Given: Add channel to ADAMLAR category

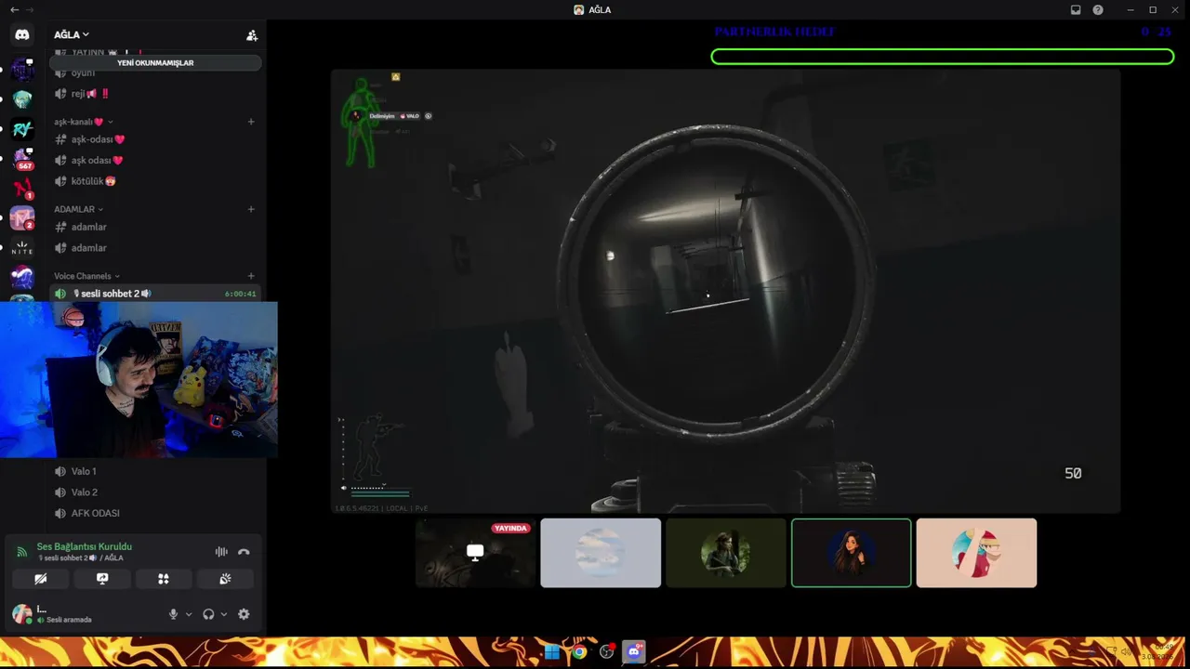Looking at the screenshot, I should (x=251, y=209).
